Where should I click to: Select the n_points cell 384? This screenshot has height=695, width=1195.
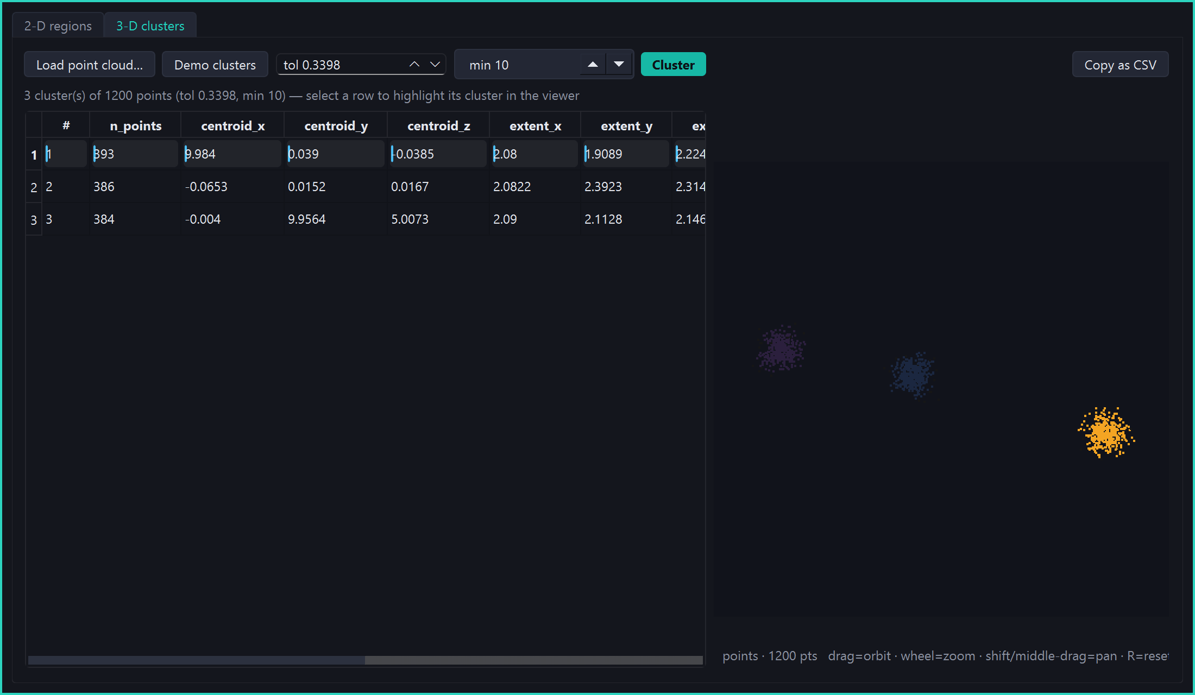[135, 219]
